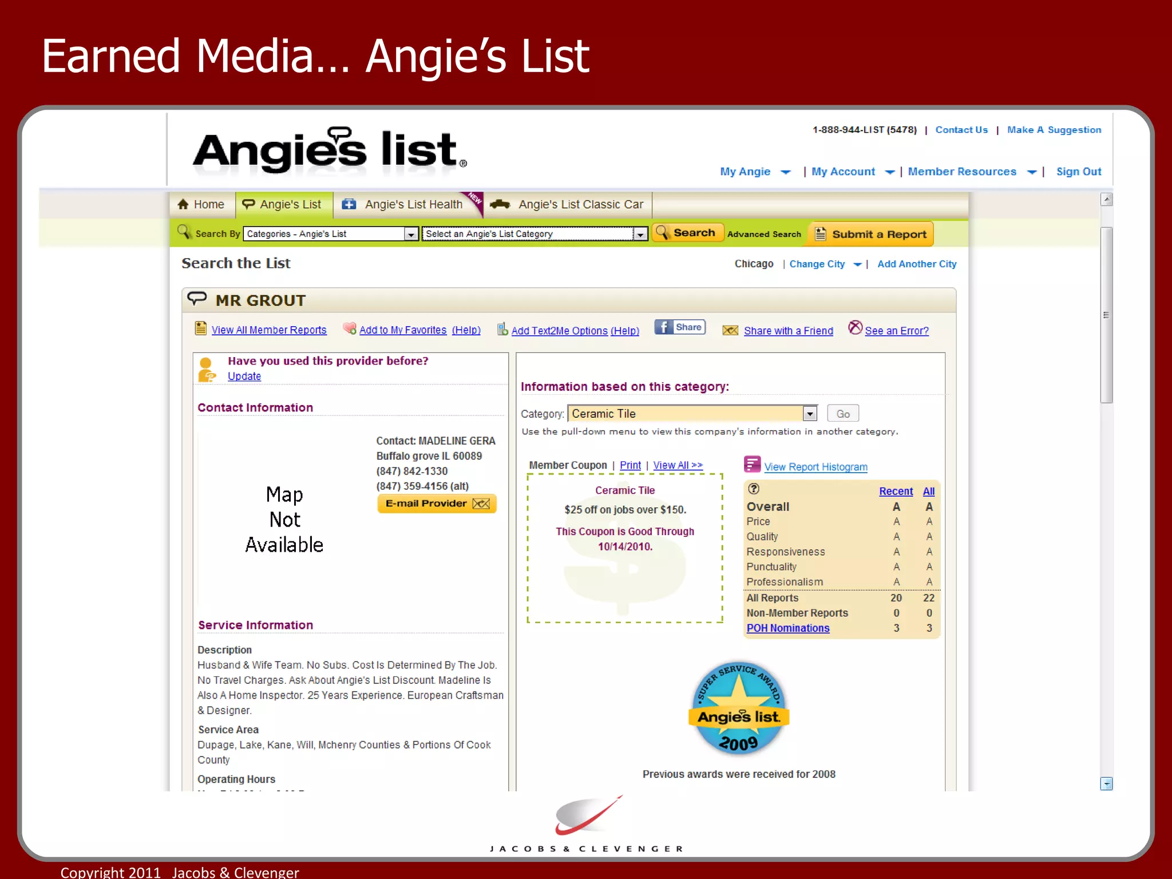This screenshot has height=879, width=1172.
Task: Click the scrollbar up arrow
Action: coord(1107,199)
